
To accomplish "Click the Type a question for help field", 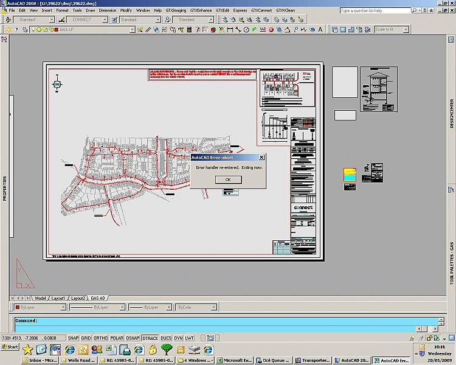I will click(375, 10).
